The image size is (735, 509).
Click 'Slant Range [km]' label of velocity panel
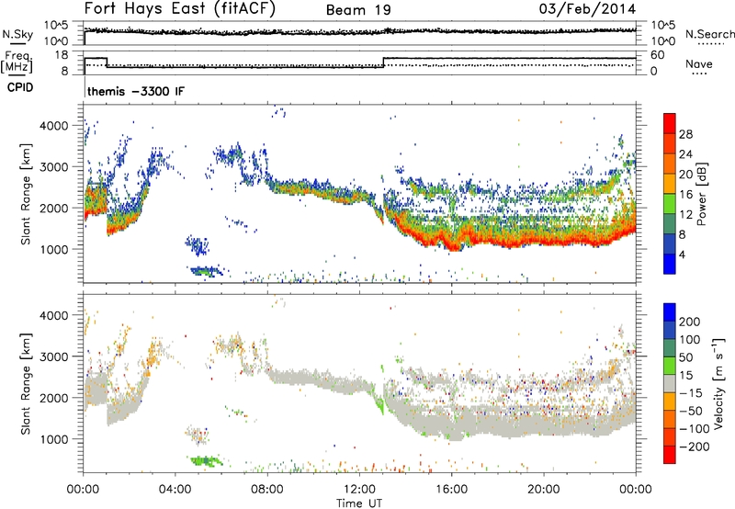(26, 383)
